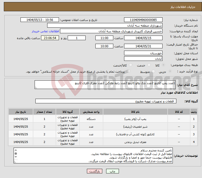Click the تعداد / مقدار column header
202x178 pixels.
[44, 112]
